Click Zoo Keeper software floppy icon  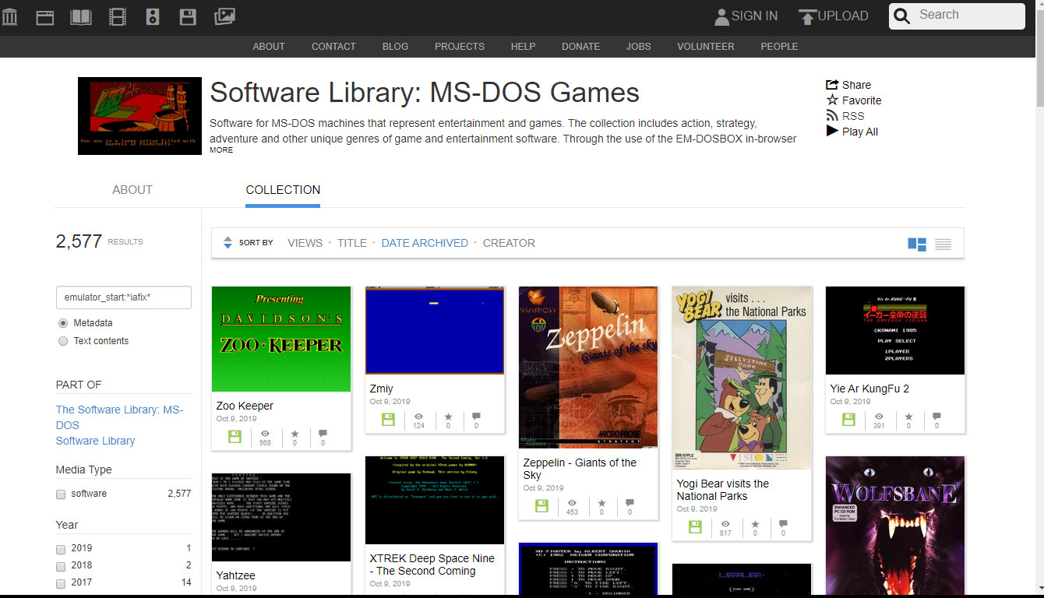(x=235, y=437)
